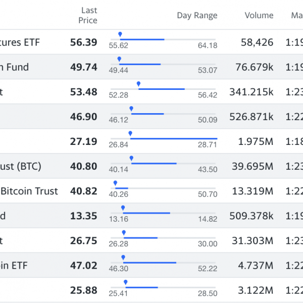Image resolution: width=303 pixels, height=303 pixels.
Task: Click the range marker in the 40.26–50.70 row
Action: (x=115, y=183)
